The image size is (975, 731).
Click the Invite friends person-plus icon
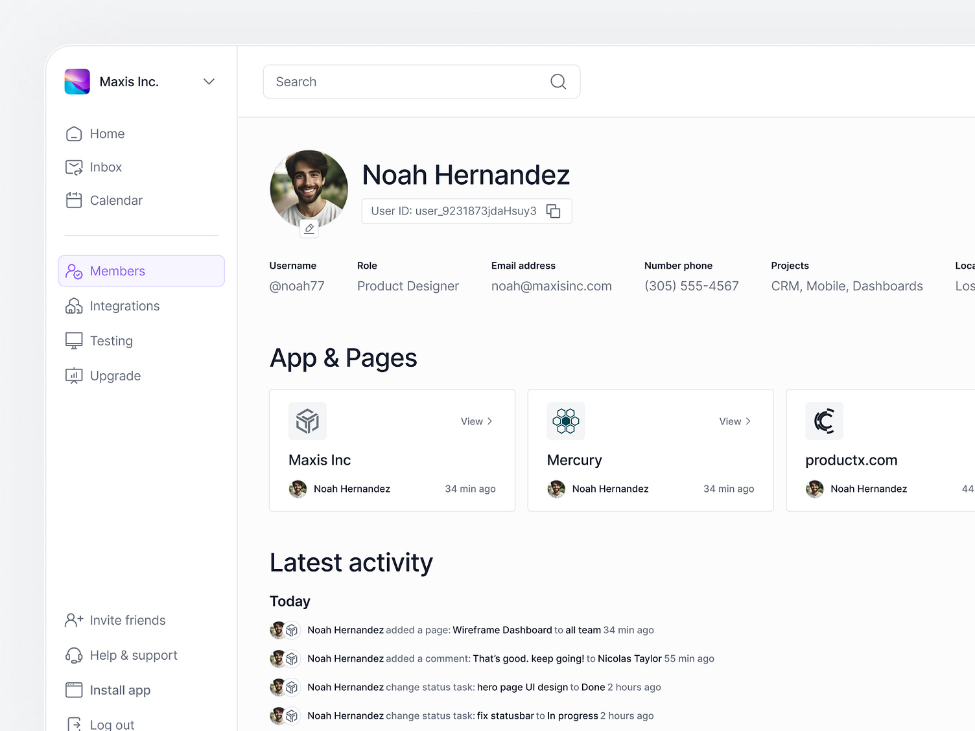pyautogui.click(x=74, y=620)
